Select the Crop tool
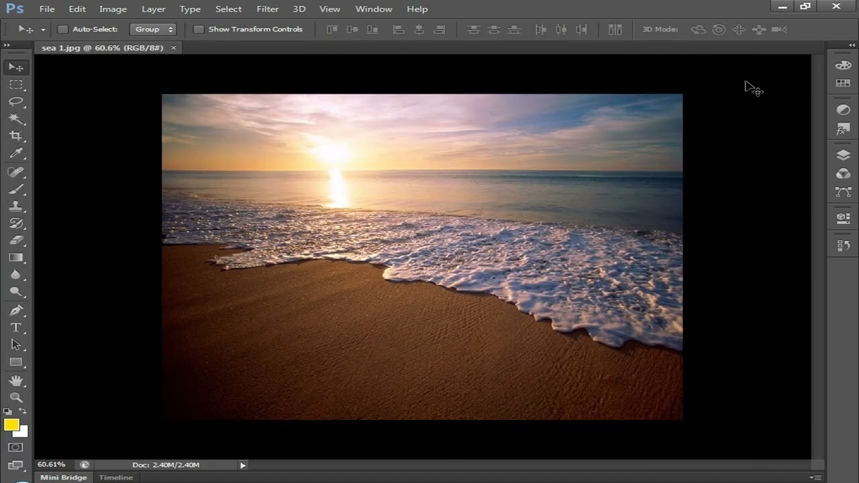Image resolution: width=859 pixels, height=483 pixels. click(16, 136)
